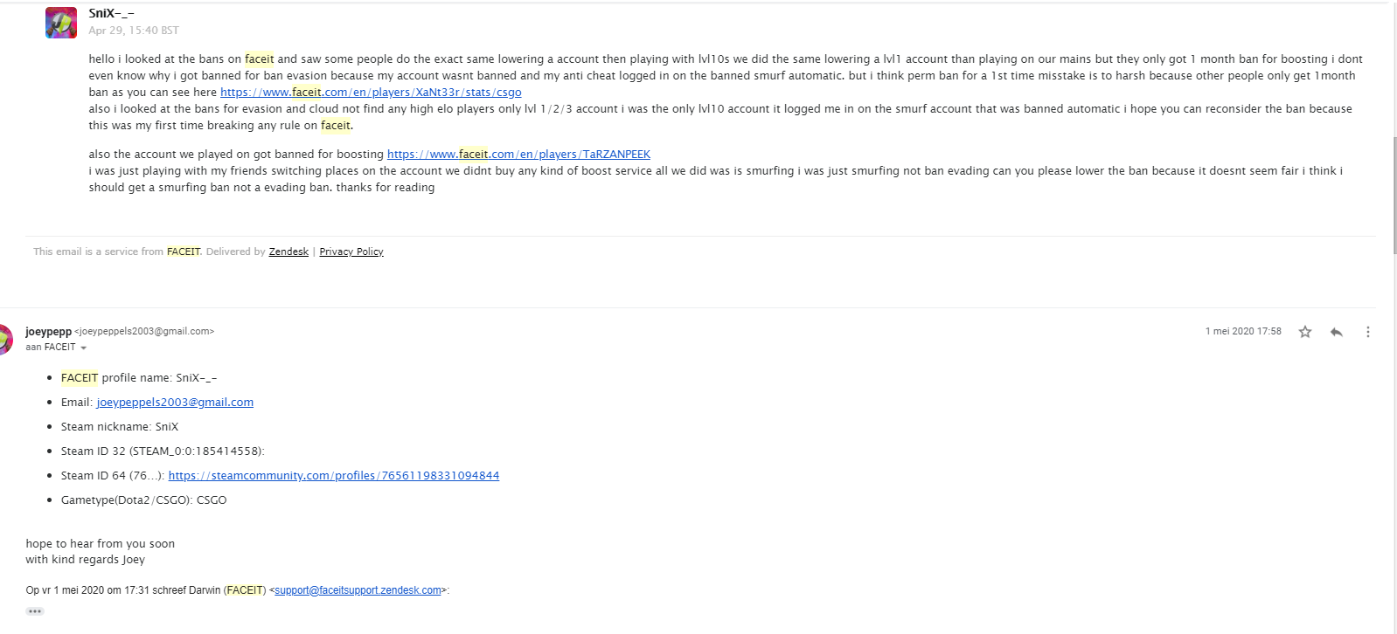
Task: Open the XaNt33r FACEIT stats link
Action: pyautogui.click(x=371, y=92)
